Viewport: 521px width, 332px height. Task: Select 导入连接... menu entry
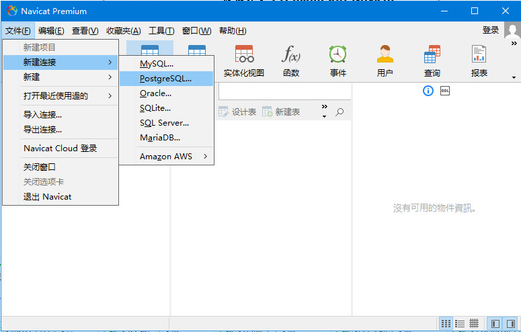pos(61,115)
